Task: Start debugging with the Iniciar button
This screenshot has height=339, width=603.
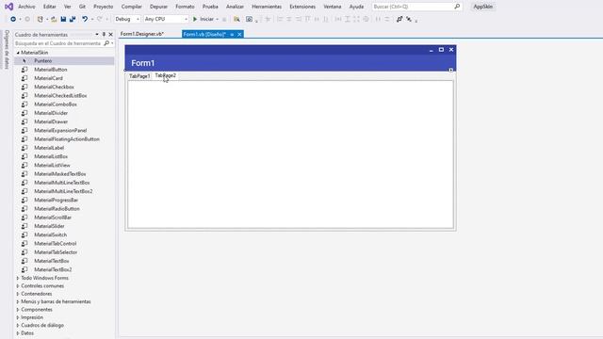Action: (203, 19)
